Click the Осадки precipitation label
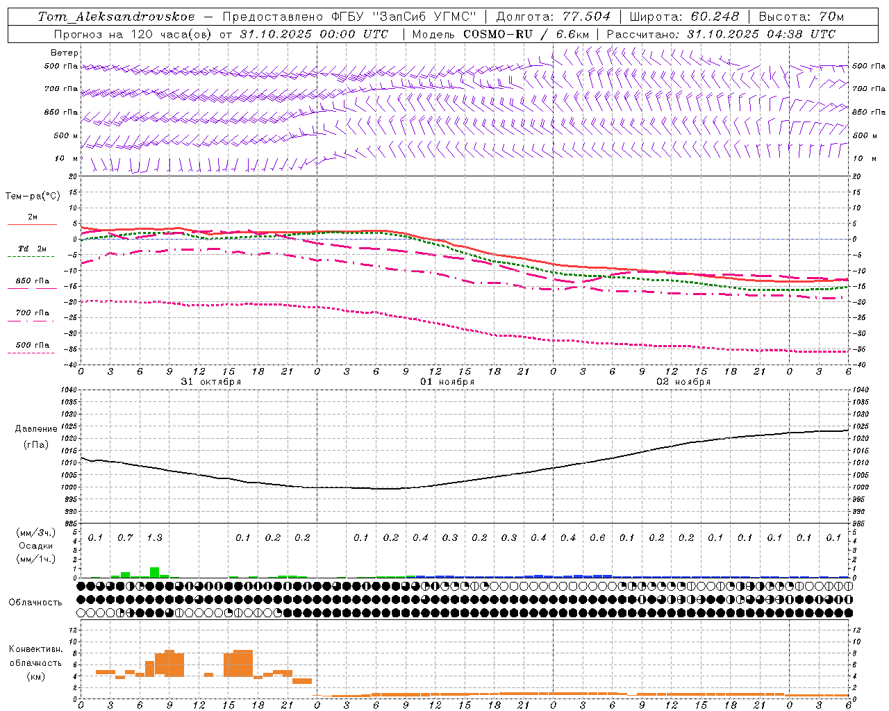Image resolution: width=889 pixels, height=711 pixels. pyautogui.click(x=35, y=546)
